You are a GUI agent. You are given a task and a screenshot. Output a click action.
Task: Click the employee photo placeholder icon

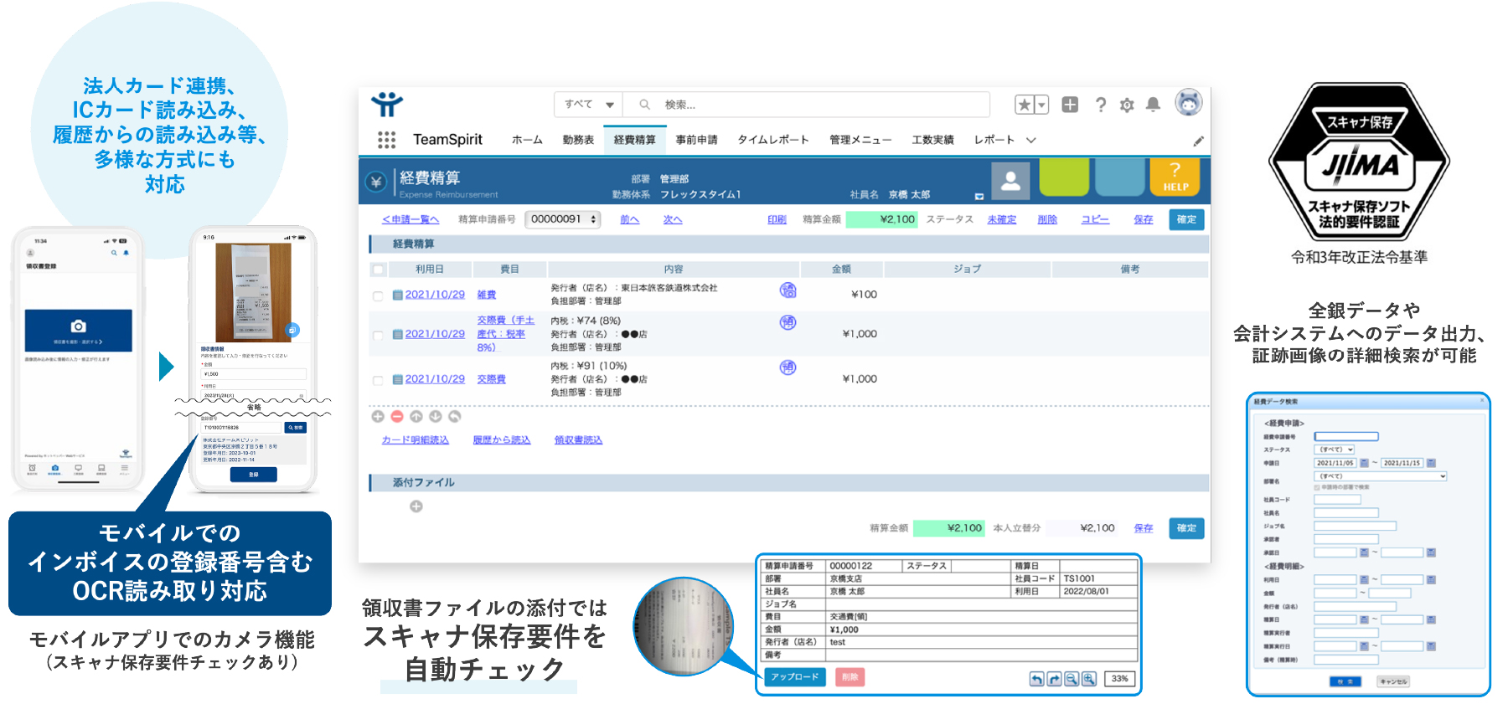[1010, 181]
